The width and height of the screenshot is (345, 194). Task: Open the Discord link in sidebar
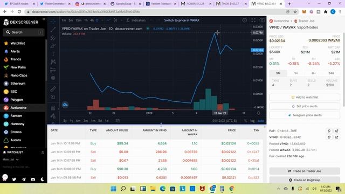point(33,179)
